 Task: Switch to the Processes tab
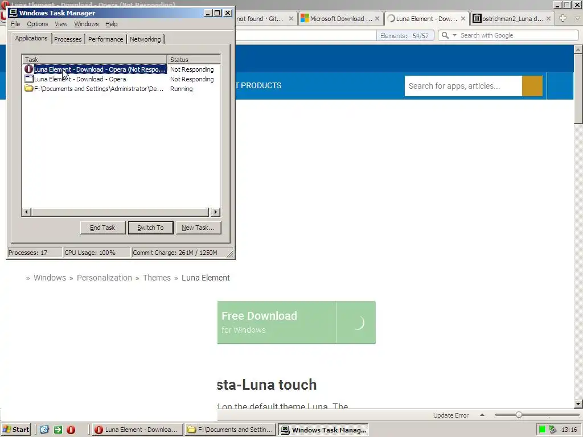68,39
